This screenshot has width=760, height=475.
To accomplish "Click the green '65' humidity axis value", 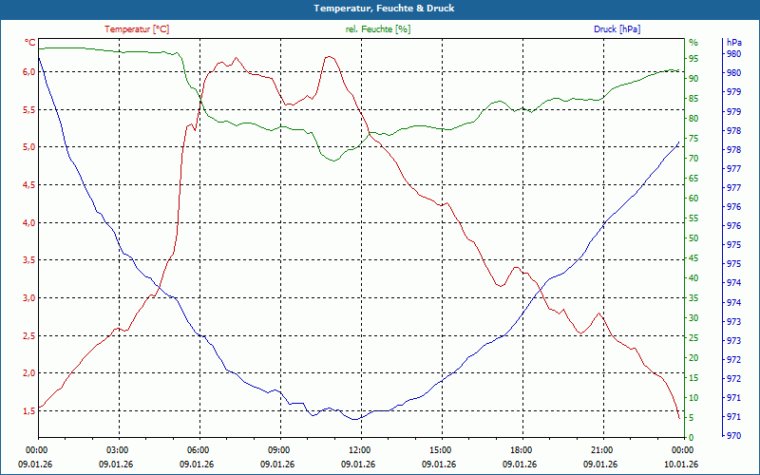I will tap(693, 179).
